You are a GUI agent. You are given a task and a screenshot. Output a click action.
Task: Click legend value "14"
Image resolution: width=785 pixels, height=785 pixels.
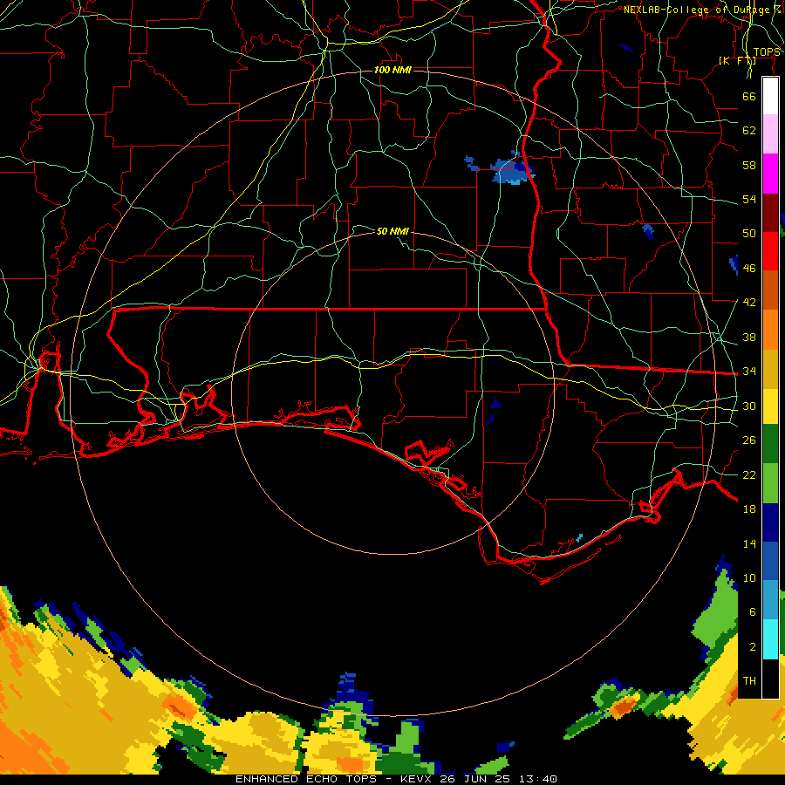pos(749,543)
